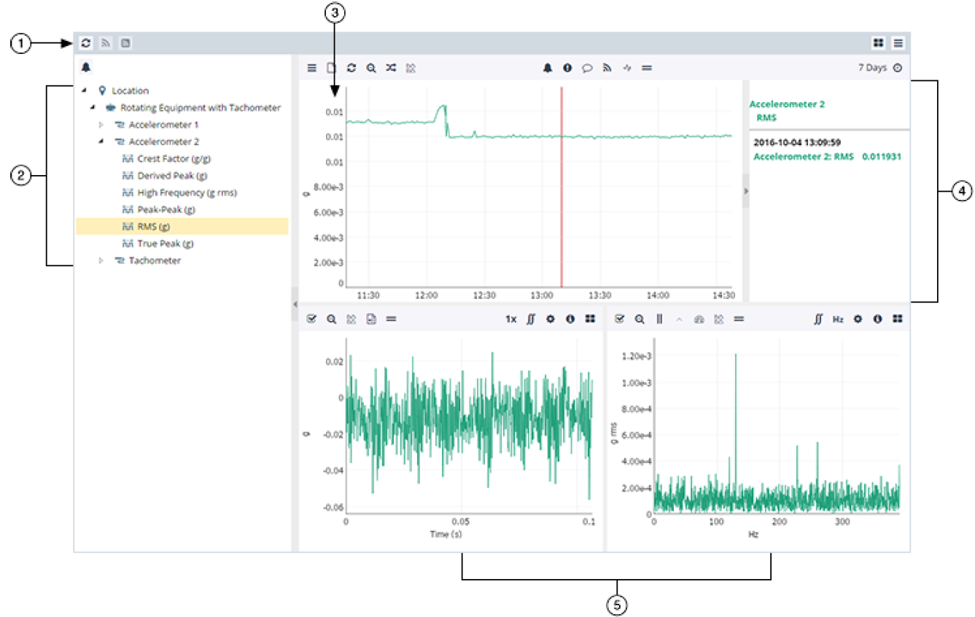Image resolution: width=975 pixels, height=617 pixels.
Task: Click the zoom magnifier in spectrum toolbar
Action: pos(640,319)
